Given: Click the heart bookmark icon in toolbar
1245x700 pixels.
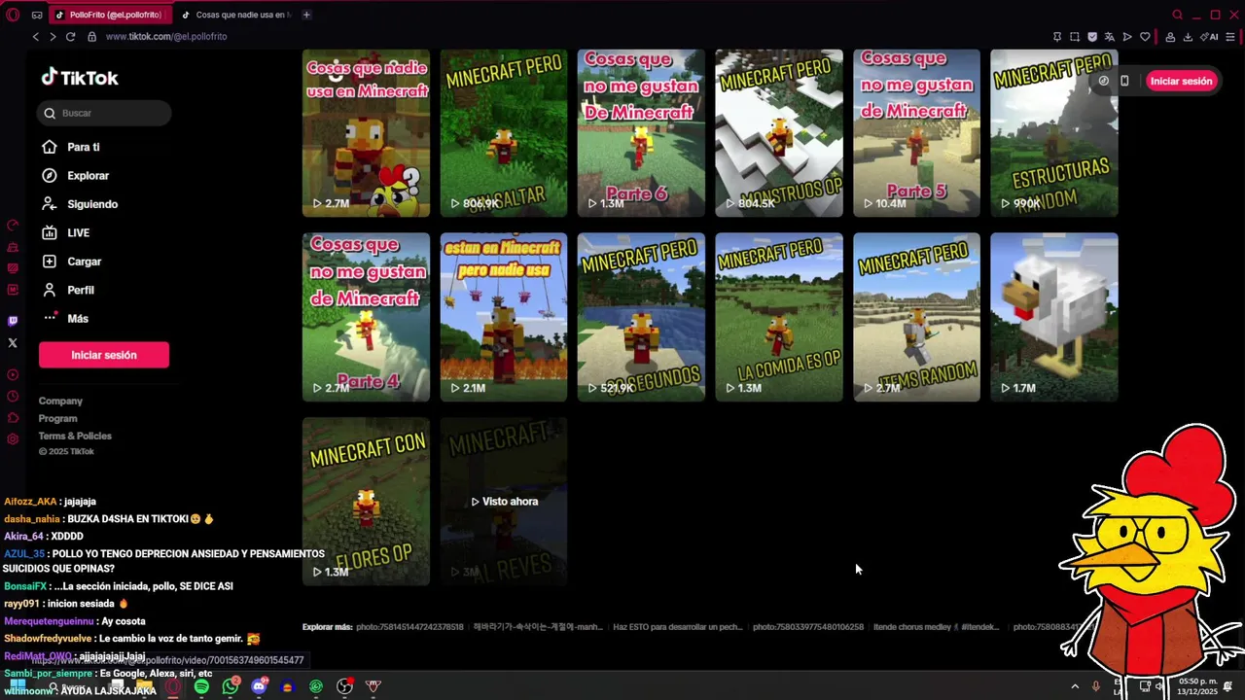Looking at the screenshot, I should coord(1145,37).
